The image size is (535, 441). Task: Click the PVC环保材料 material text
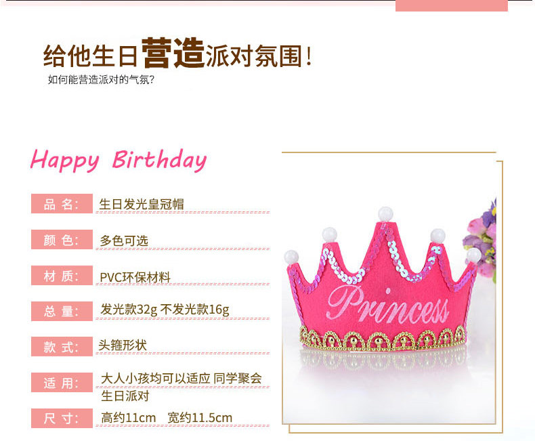coord(135,277)
